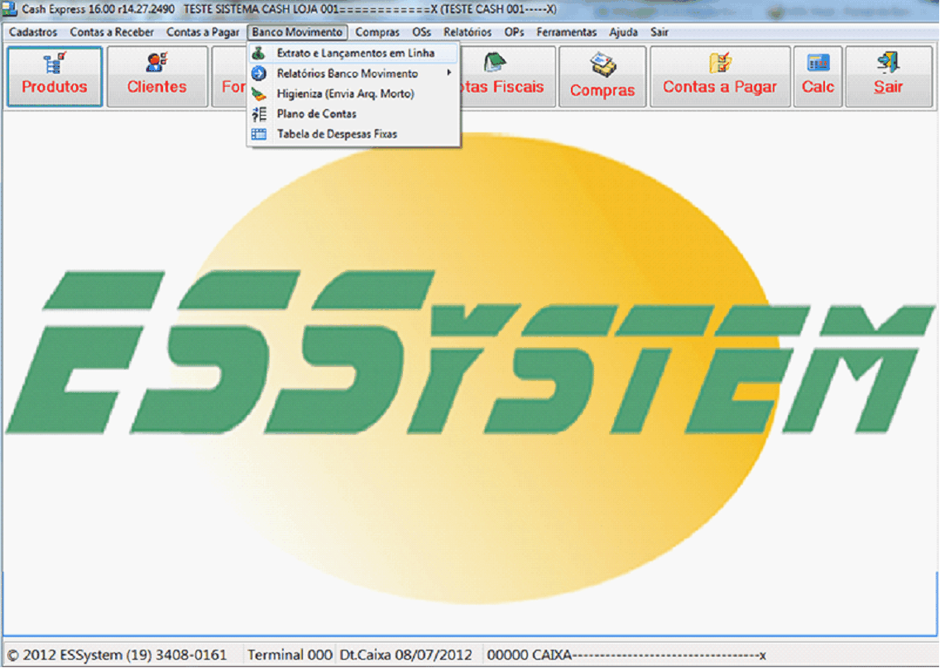Click the Compras menu bar item
The height and width of the screenshot is (668, 940).
(x=377, y=32)
